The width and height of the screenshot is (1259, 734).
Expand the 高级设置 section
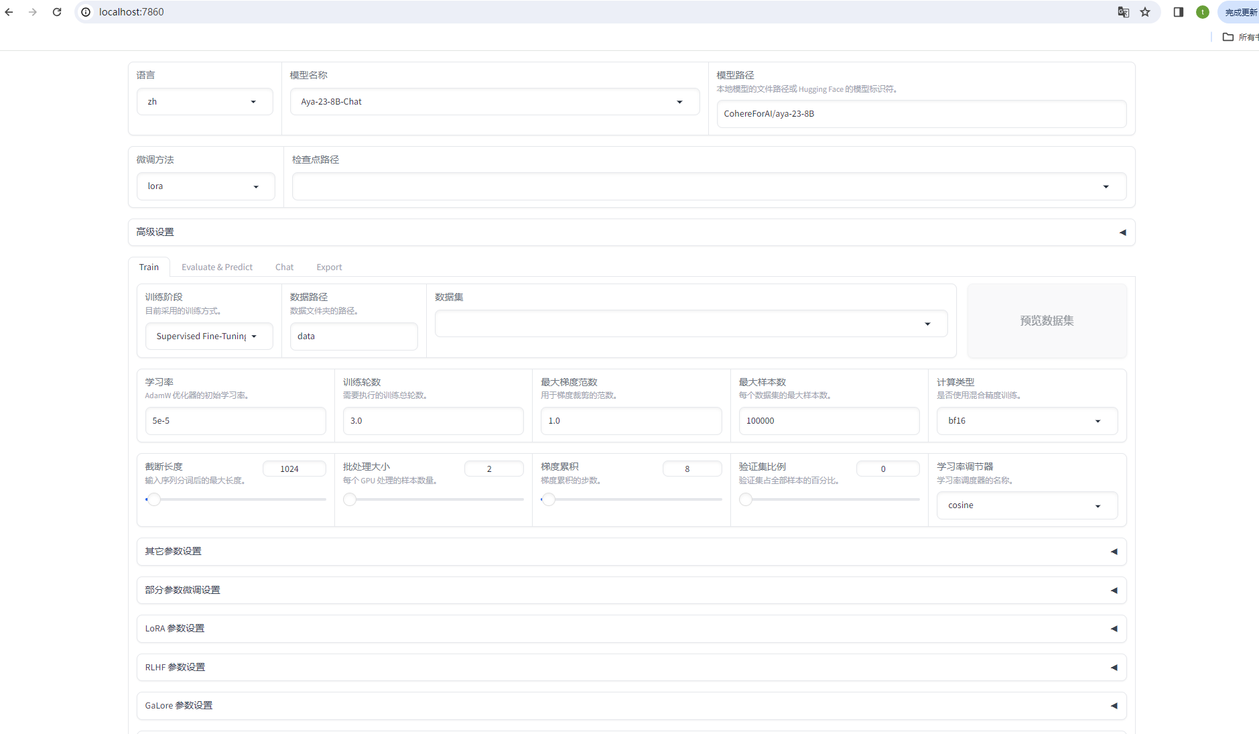click(631, 232)
